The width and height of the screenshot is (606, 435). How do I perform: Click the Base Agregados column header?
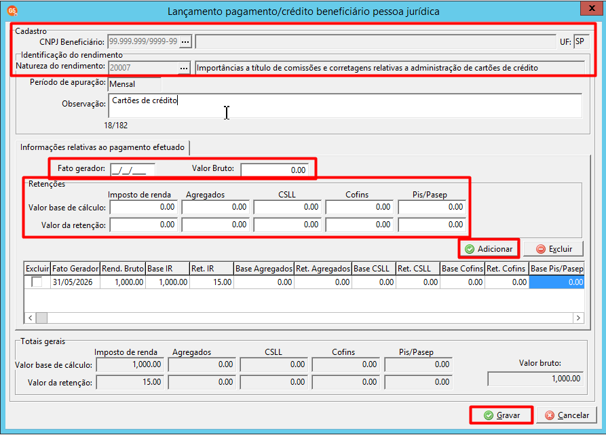pos(264,269)
